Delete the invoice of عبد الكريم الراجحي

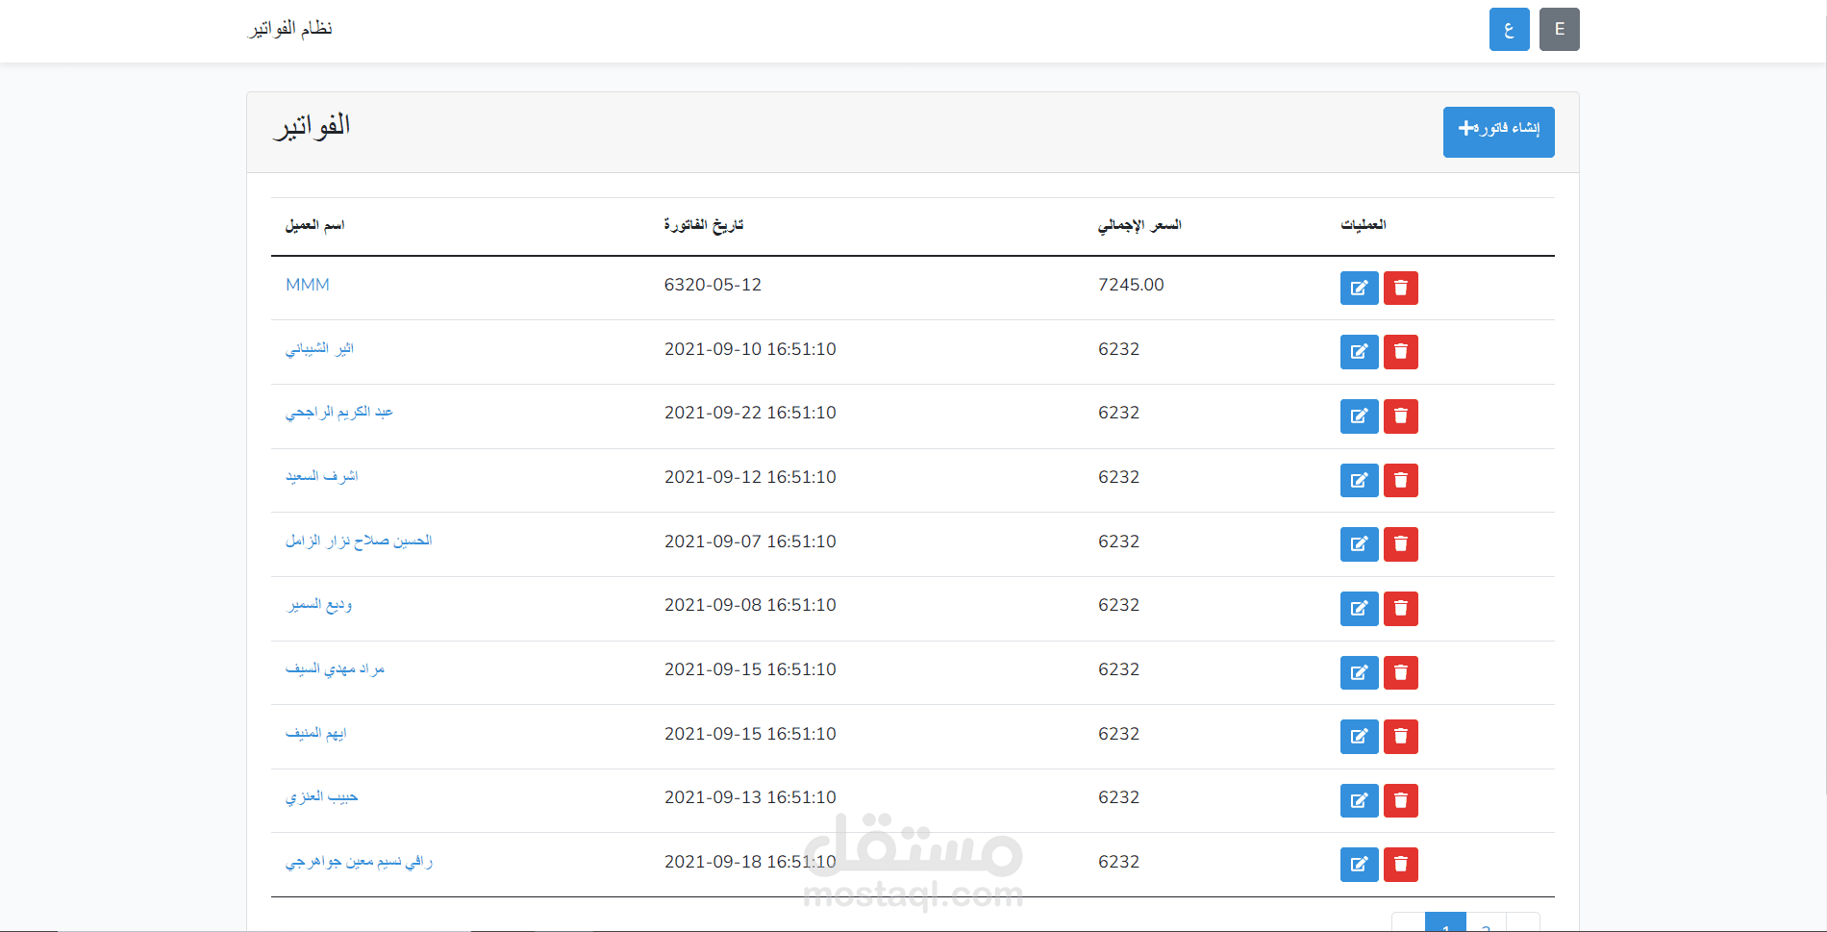pyautogui.click(x=1401, y=416)
